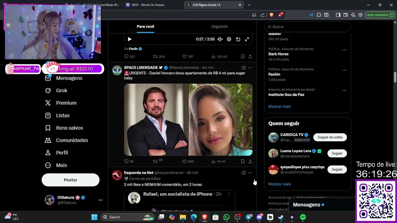Expand the video to fullscreen
Screen dimensions: 397x223
[x=247, y=39]
